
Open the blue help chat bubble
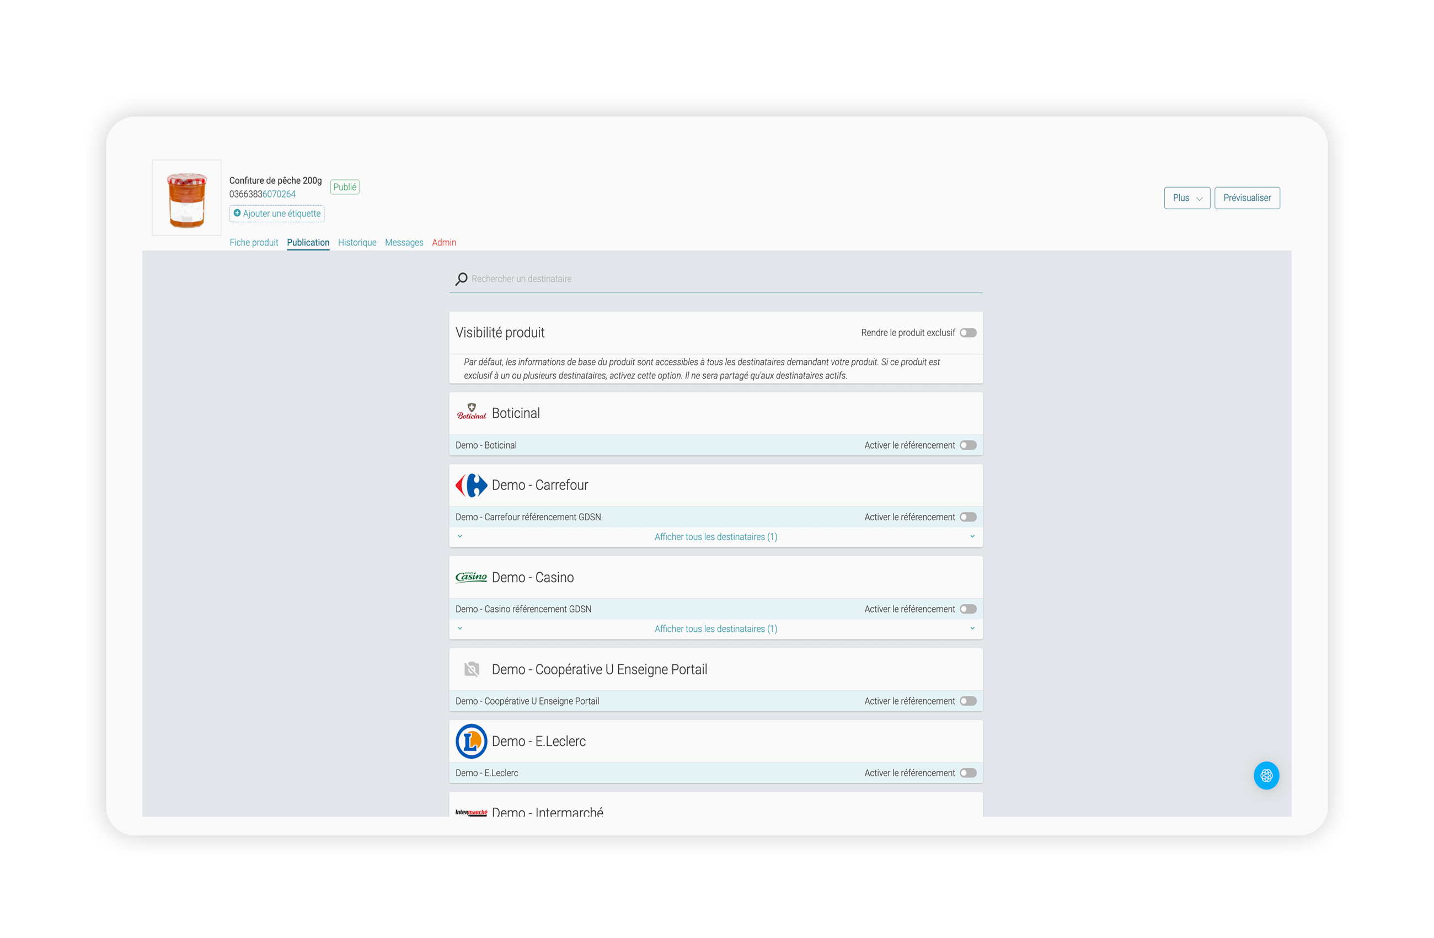point(1266,775)
